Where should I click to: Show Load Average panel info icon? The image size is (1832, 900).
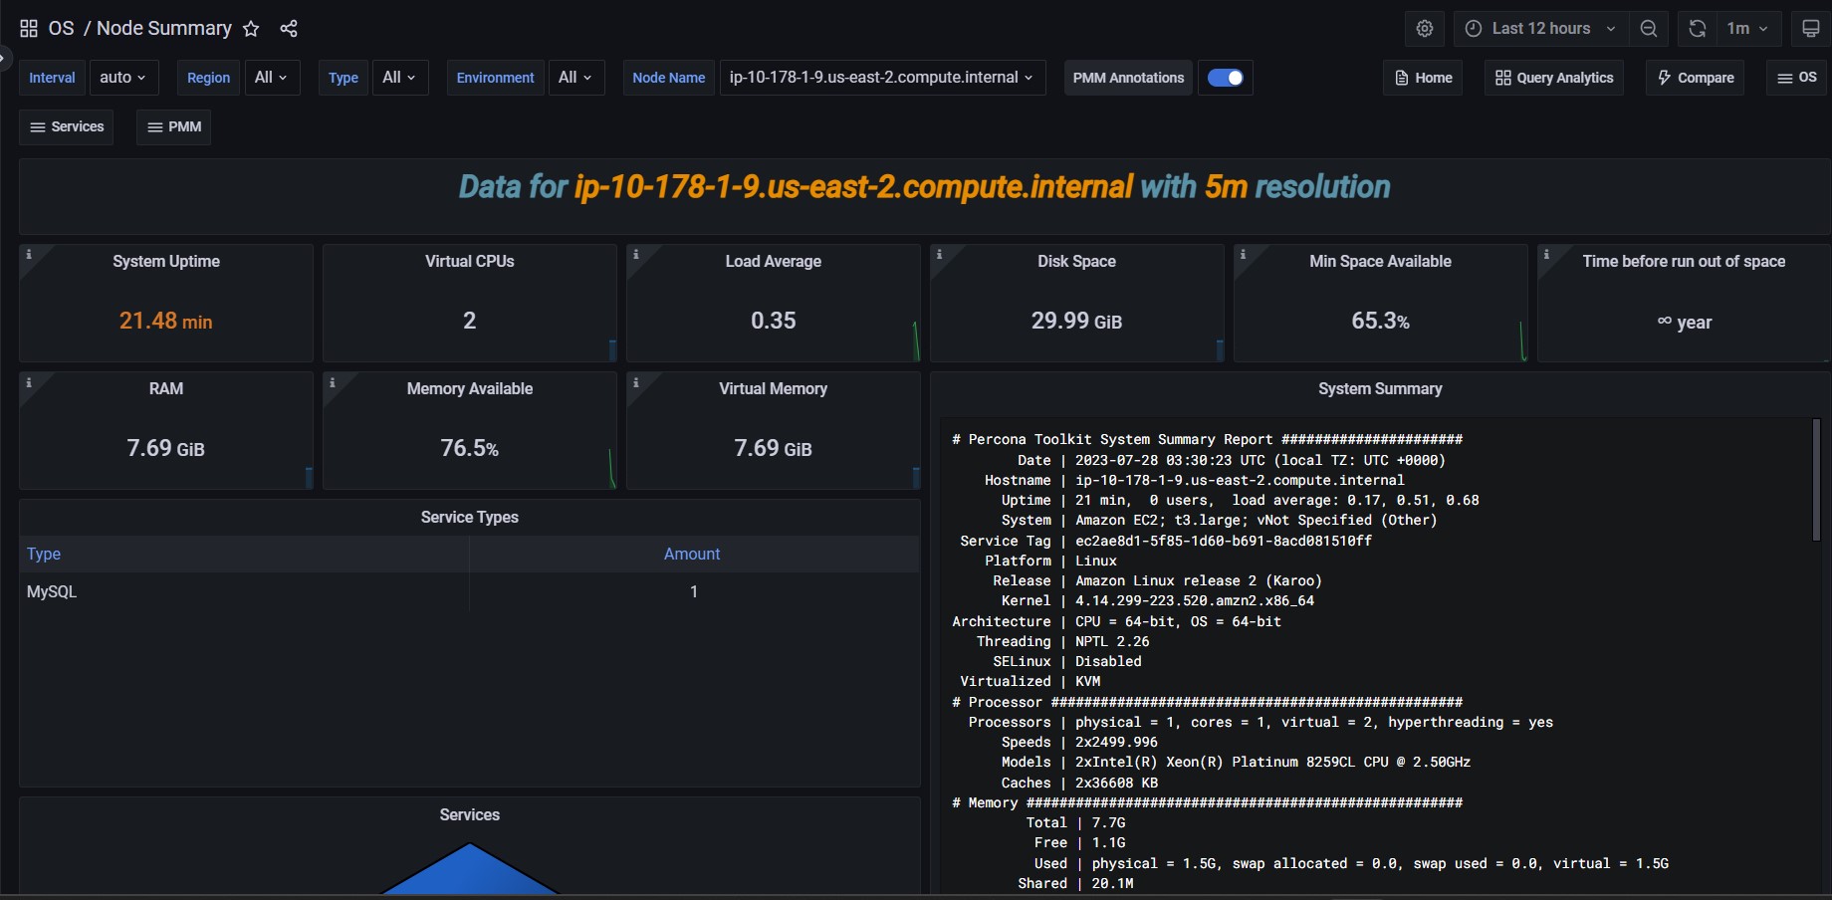(x=636, y=255)
